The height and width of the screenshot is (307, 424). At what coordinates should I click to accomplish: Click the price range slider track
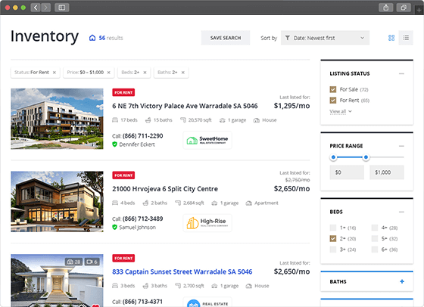click(367, 157)
